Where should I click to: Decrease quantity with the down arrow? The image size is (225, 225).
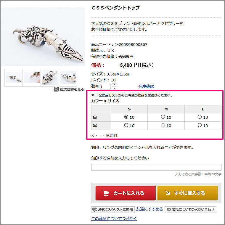[114, 89]
